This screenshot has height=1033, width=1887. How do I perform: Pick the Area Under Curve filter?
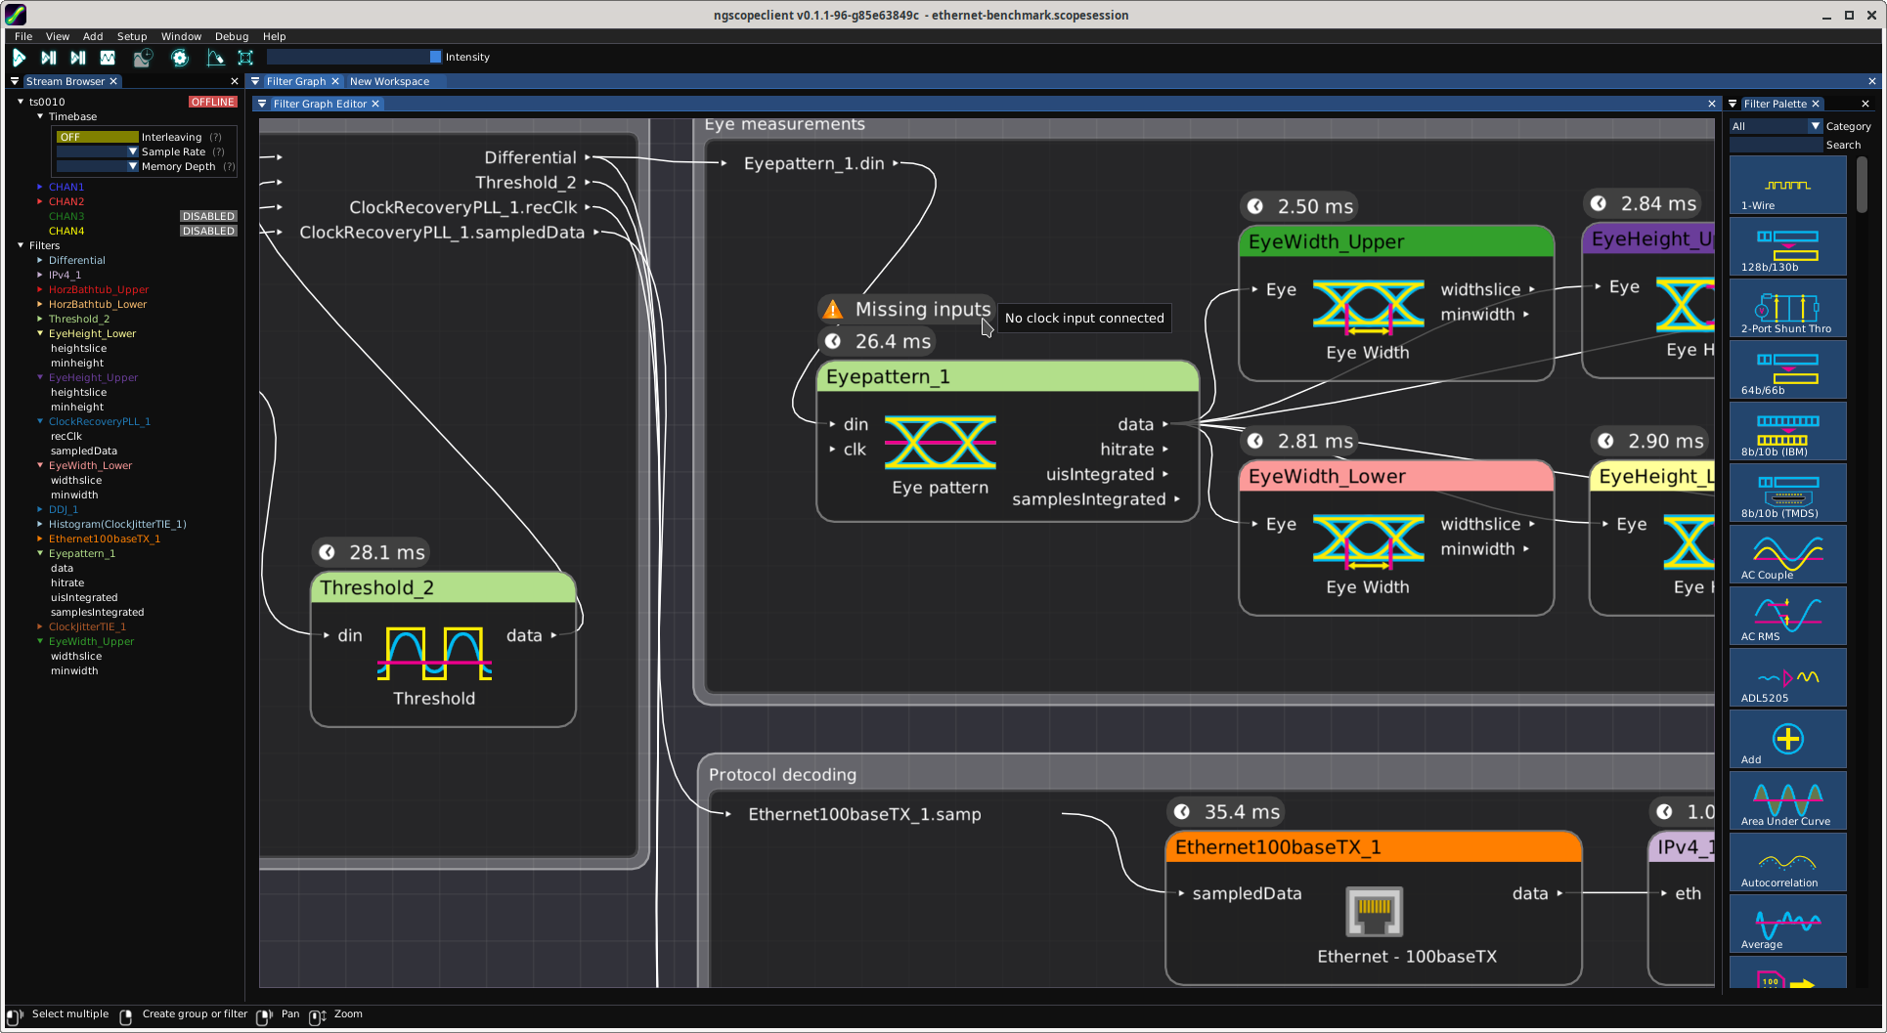tap(1786, 799)
